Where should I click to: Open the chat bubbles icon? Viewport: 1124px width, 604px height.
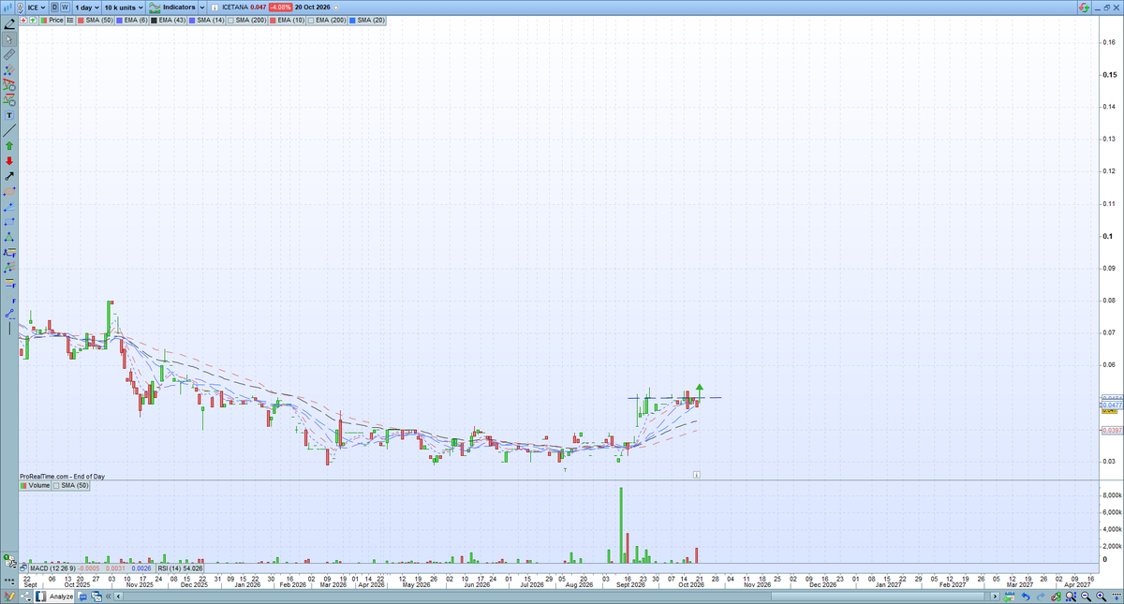pyautogui.click(x=82, y=597)
